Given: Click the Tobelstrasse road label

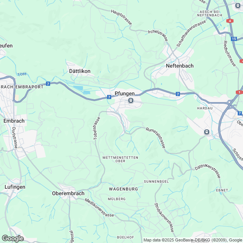Looking at the screenshot, I should pyautogui.click(x=97, y=128).
